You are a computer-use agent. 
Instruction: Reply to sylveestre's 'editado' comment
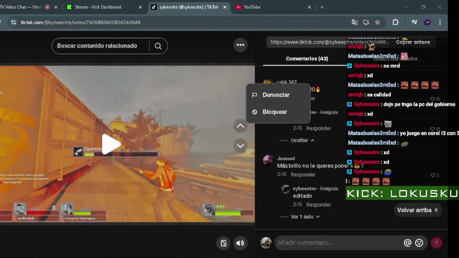(318, 205)
